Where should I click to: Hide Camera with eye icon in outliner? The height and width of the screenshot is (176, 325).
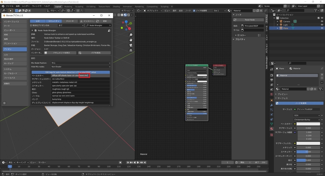click(x=322, y=21)
